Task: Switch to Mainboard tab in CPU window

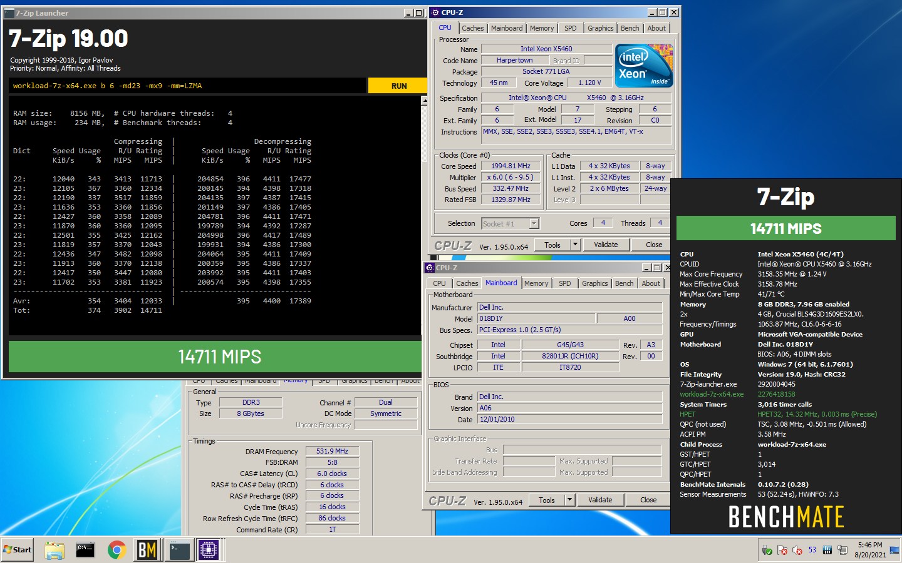Action: (x=507, y=28)
